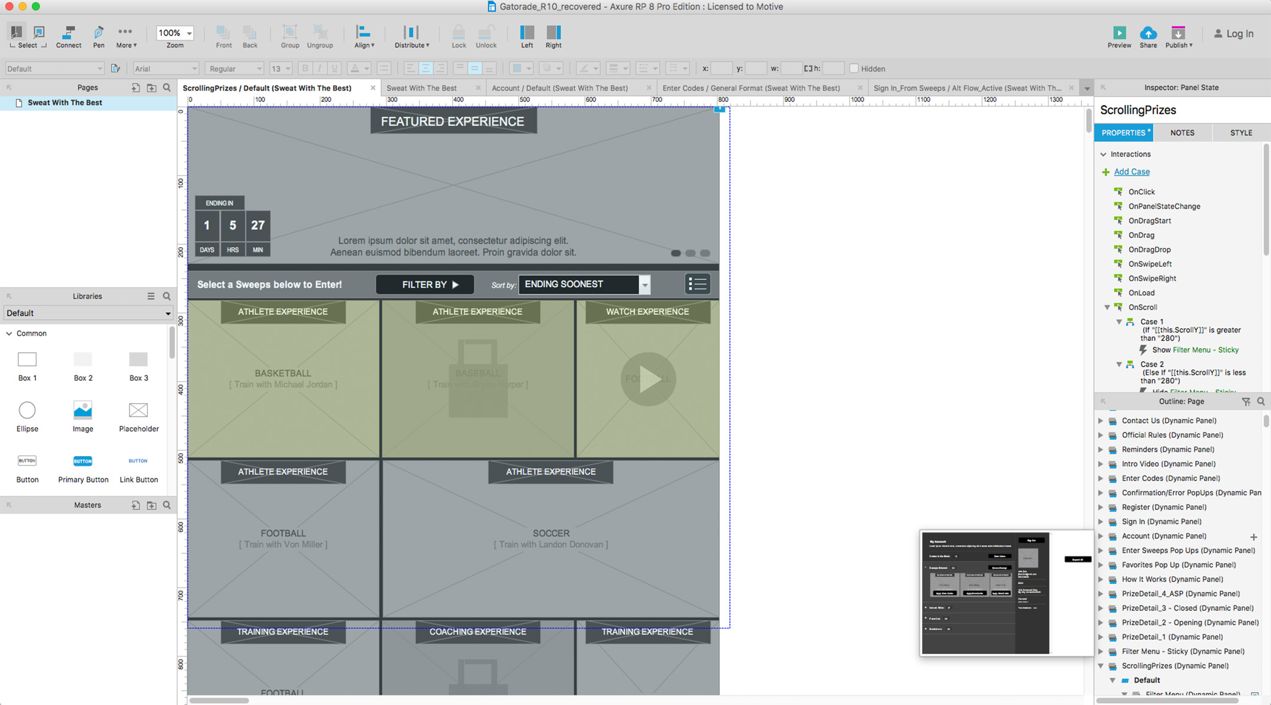Switch to the Notes tab in Inspector
Image resolution: width=1271 pixels, height=705 pixels.
point(1182,132)
